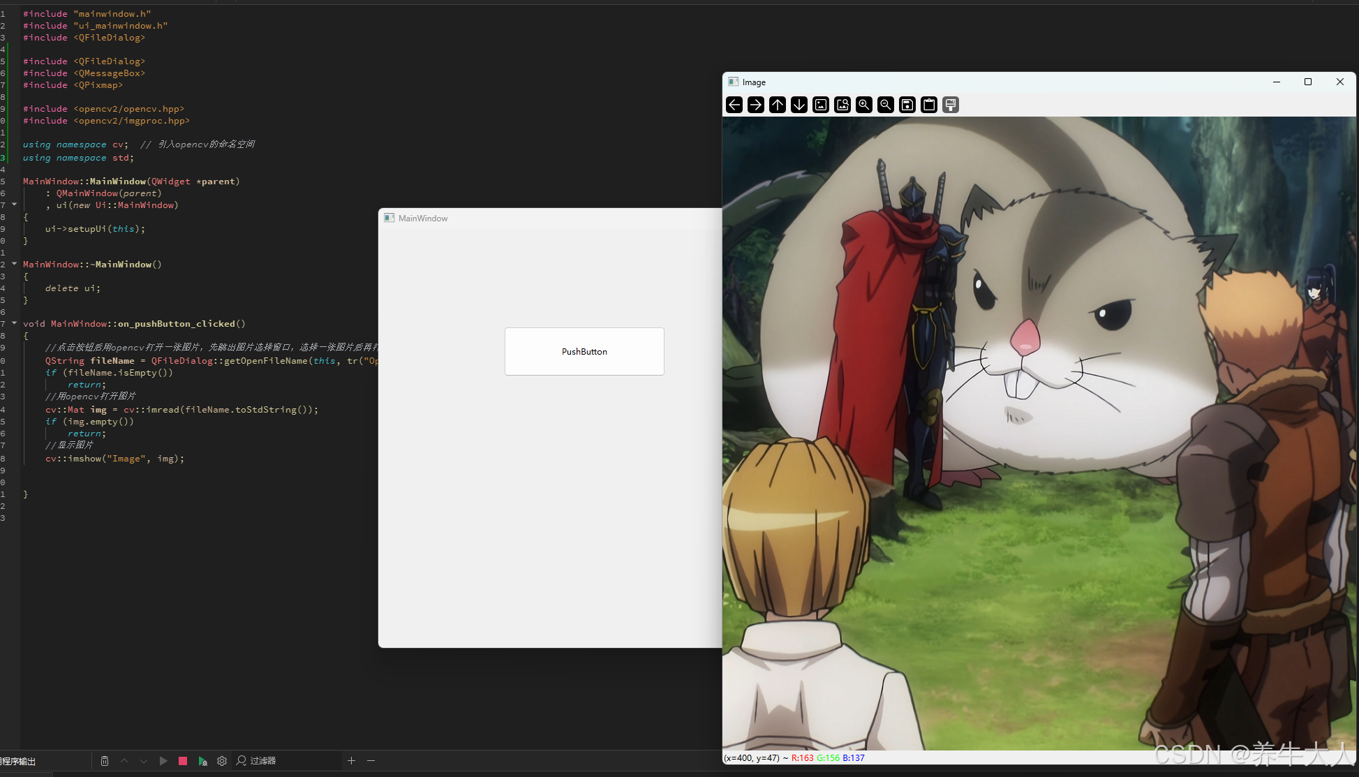
Task: Click '#include <QPixmap>' line
Action: point(73,85)
